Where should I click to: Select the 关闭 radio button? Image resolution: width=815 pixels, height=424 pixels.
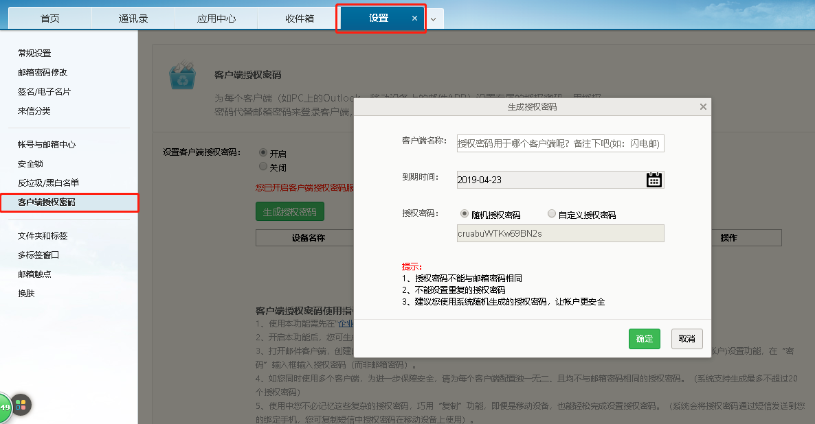tap(263, 166)
